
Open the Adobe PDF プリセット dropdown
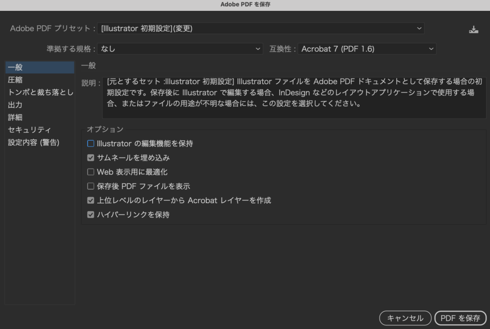coord(261,28)
